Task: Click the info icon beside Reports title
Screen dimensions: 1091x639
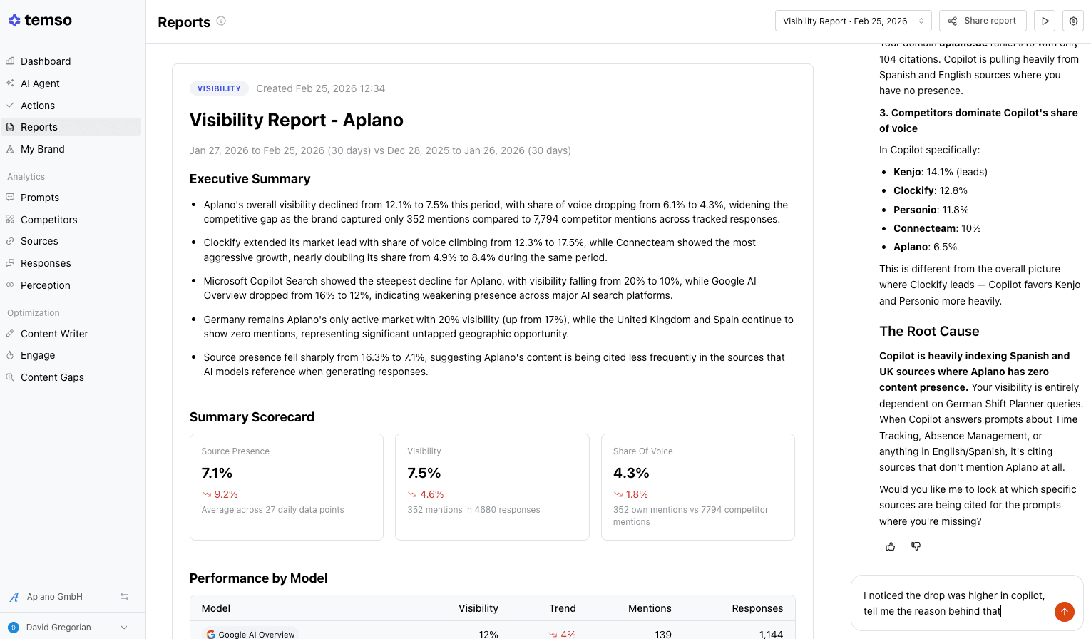Action: pyautogui.click(x=221, y=21)
